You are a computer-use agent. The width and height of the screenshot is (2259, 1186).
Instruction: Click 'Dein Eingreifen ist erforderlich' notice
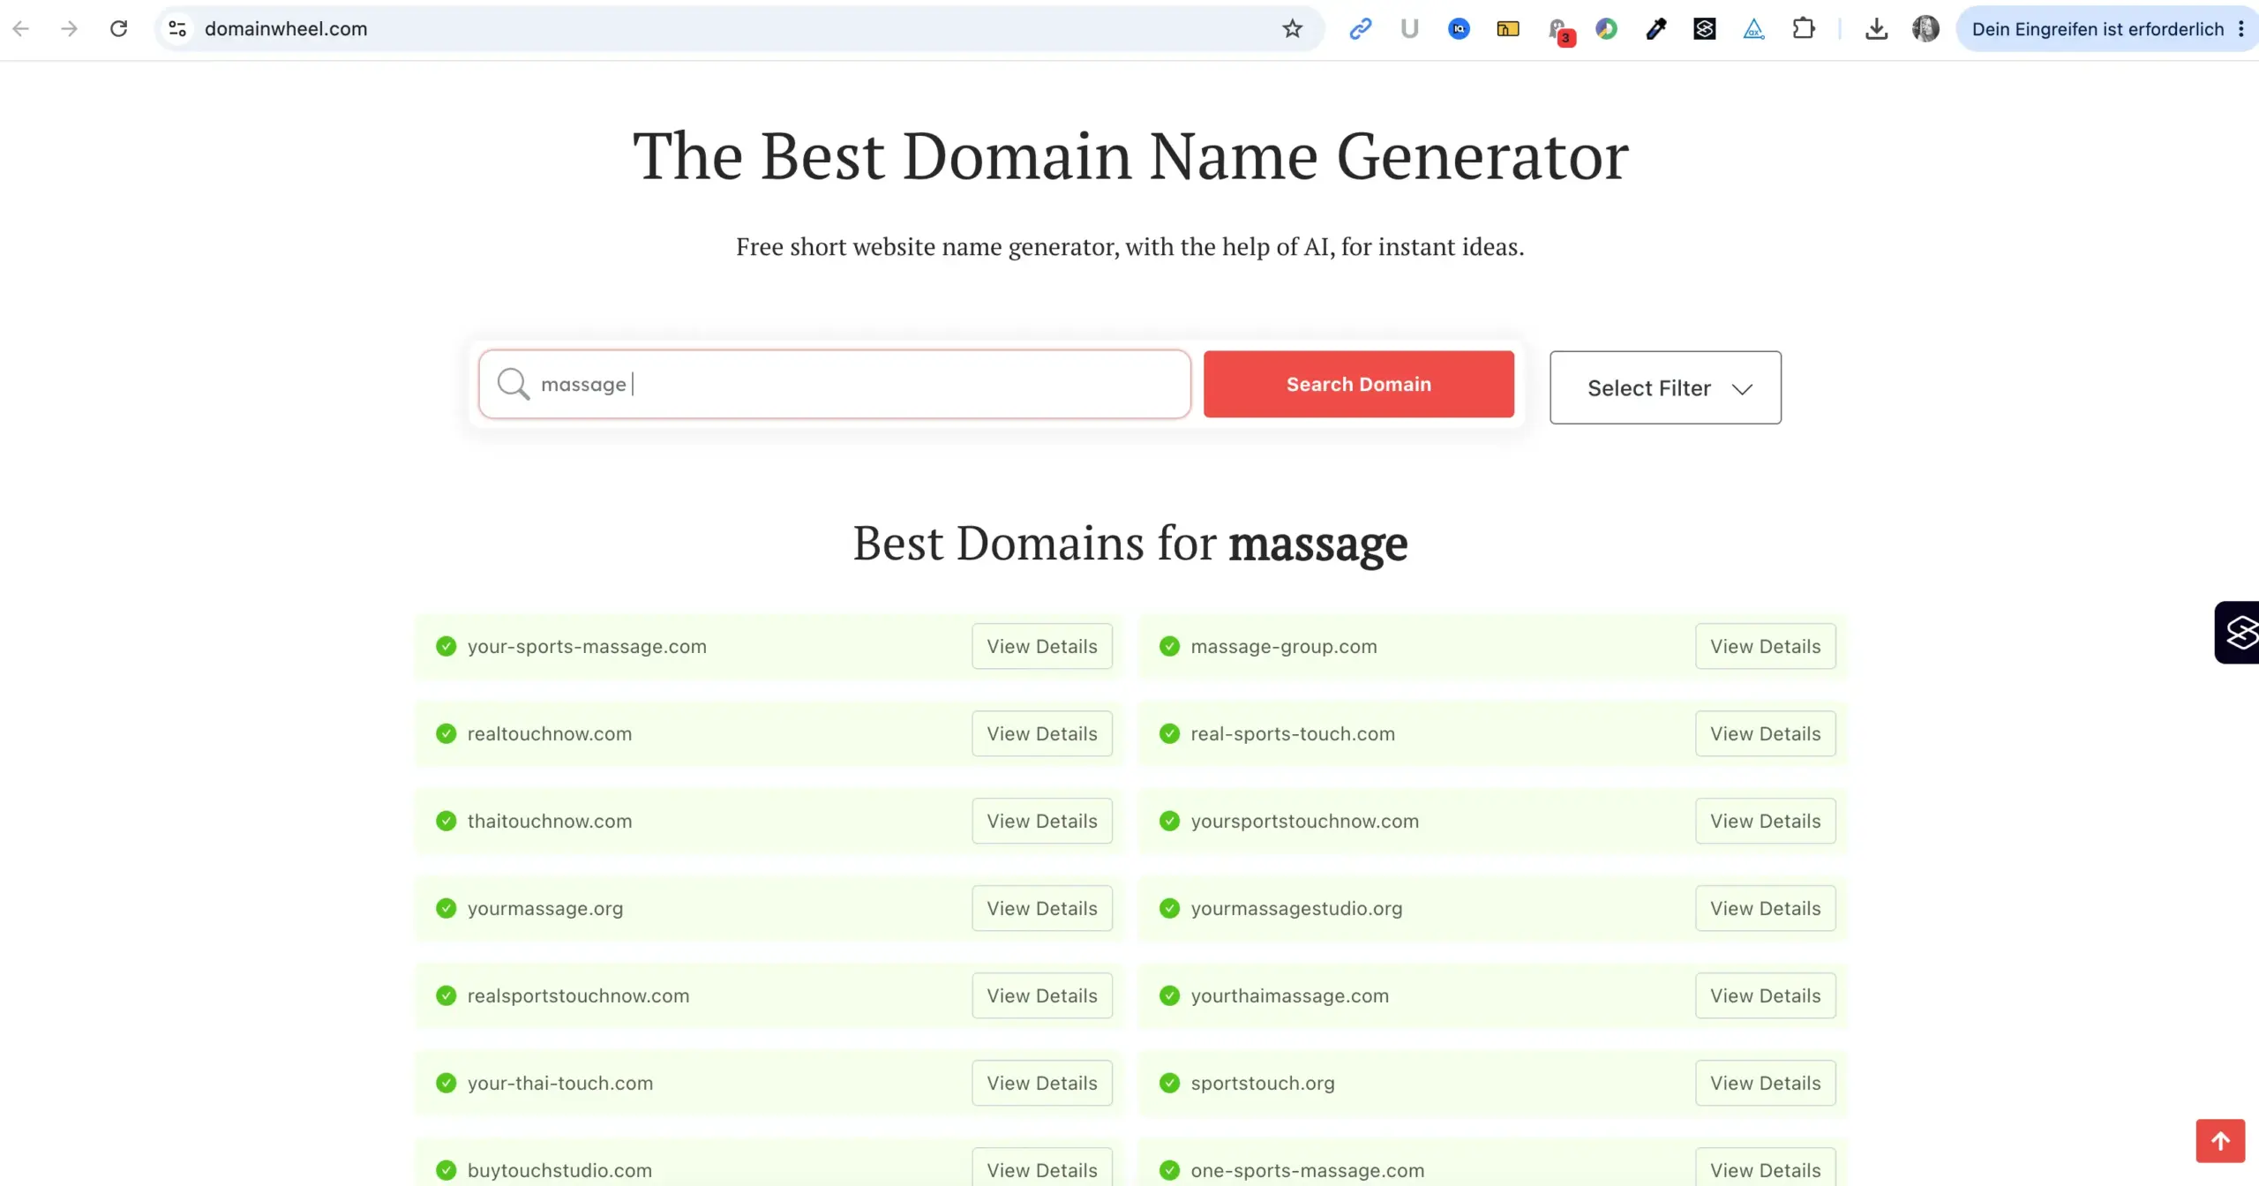pos(2098,29)
